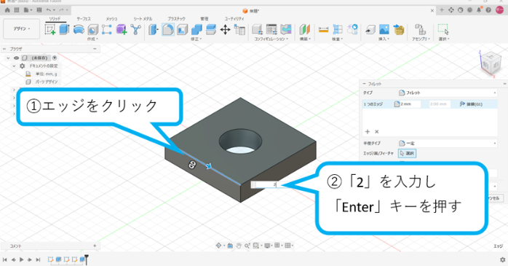Image resolution: width=508 pixels, height=266 pixels.
Task: Switch to the サーフェス tab
Action: point(84,19)
